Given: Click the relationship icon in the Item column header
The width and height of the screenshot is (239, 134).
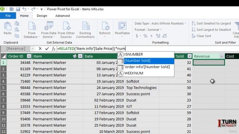Looking at the screenshot, I should point(75,56).
